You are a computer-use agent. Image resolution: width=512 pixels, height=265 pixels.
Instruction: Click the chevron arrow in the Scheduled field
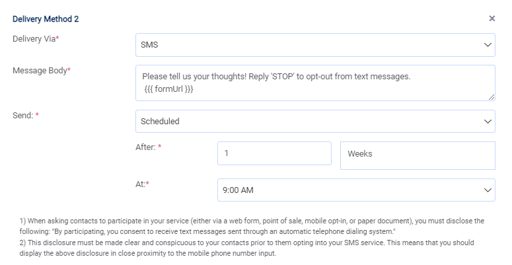pos(488,122)
